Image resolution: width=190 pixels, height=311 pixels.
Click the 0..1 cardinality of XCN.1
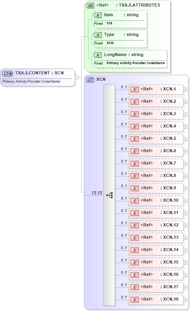click(124, 87)
